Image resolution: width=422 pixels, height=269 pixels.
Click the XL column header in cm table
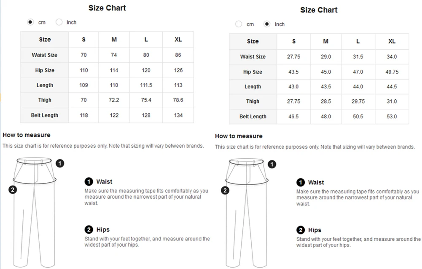coord(178,40)
